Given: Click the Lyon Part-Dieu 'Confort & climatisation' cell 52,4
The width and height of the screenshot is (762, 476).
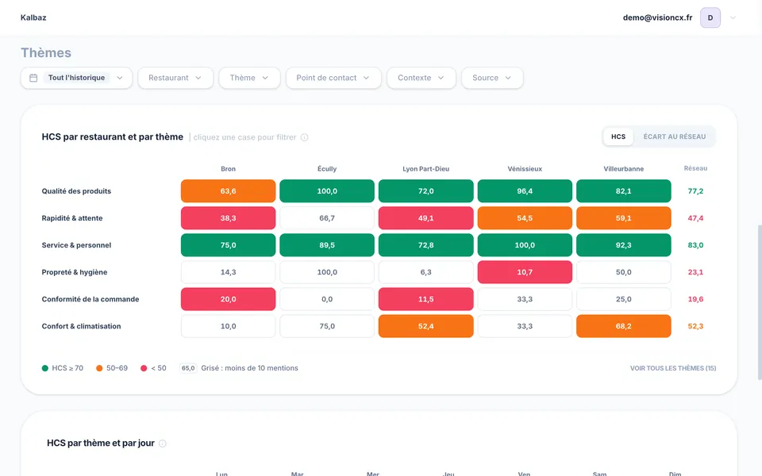Looking at the screenshot, I should (425, 326).
